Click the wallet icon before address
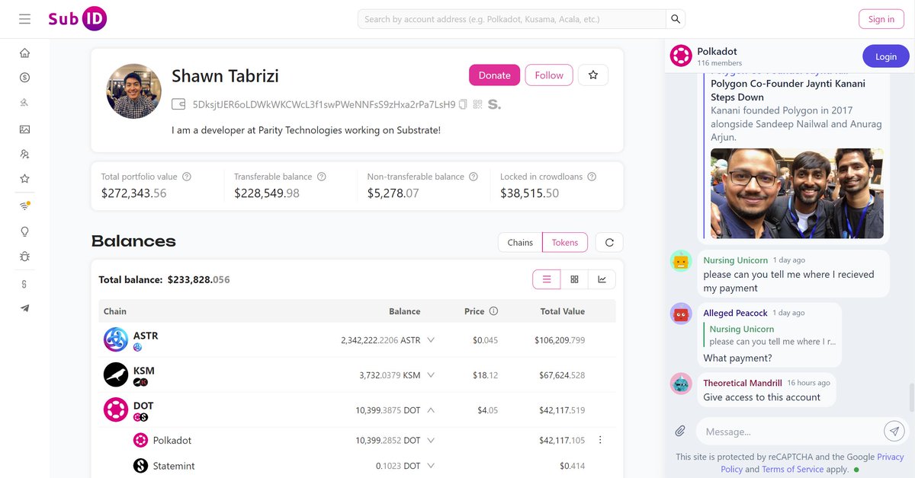The width and height of the screenshot is (915, 478). point(179,104)
